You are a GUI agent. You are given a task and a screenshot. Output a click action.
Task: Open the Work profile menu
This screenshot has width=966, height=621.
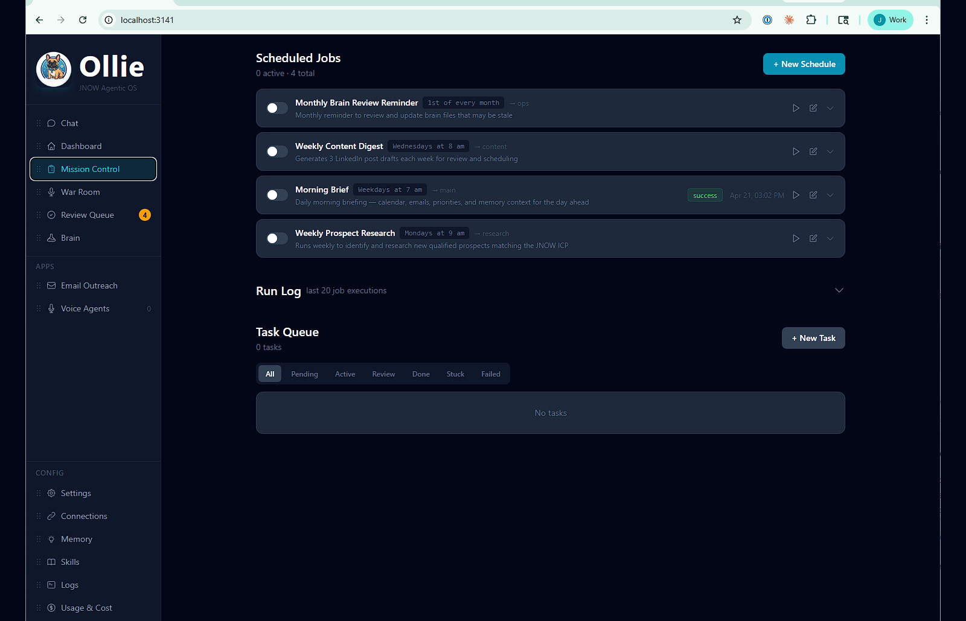click(x=891, y=20)
